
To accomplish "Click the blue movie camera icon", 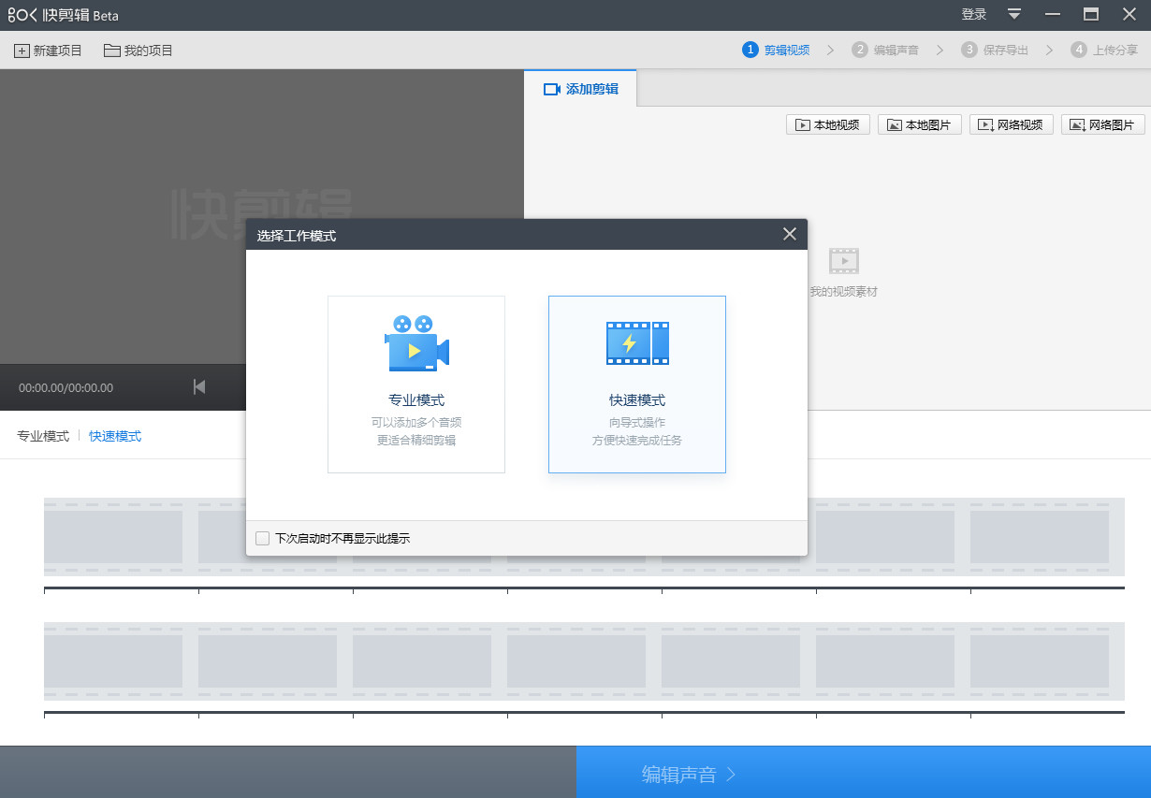I will click(x=416, y=343).
